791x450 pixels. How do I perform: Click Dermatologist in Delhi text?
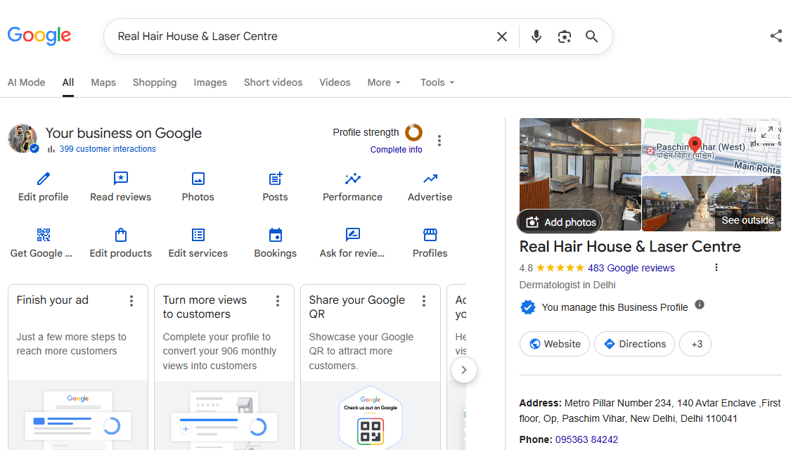tap(567, 285)
